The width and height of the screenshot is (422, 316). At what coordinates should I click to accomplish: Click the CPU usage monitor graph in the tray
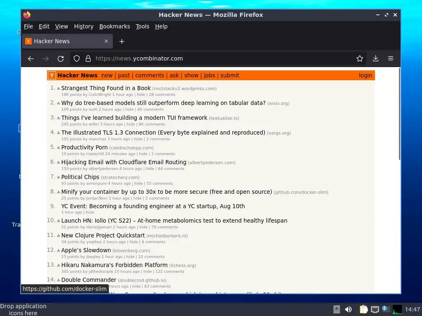point(397,309)
